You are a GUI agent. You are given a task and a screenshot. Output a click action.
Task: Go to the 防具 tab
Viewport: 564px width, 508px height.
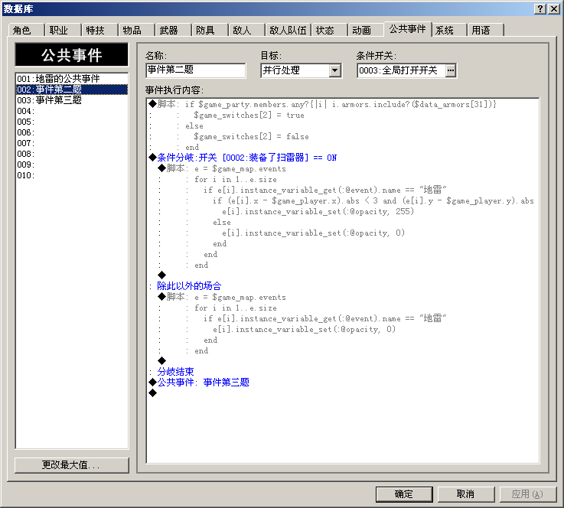coord(210,30)
